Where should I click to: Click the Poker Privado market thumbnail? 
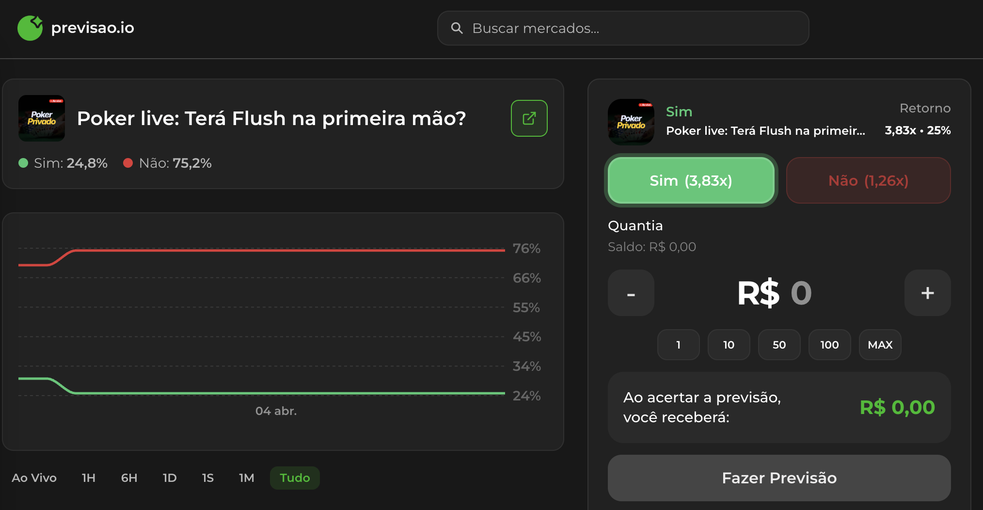click(42, 118)
